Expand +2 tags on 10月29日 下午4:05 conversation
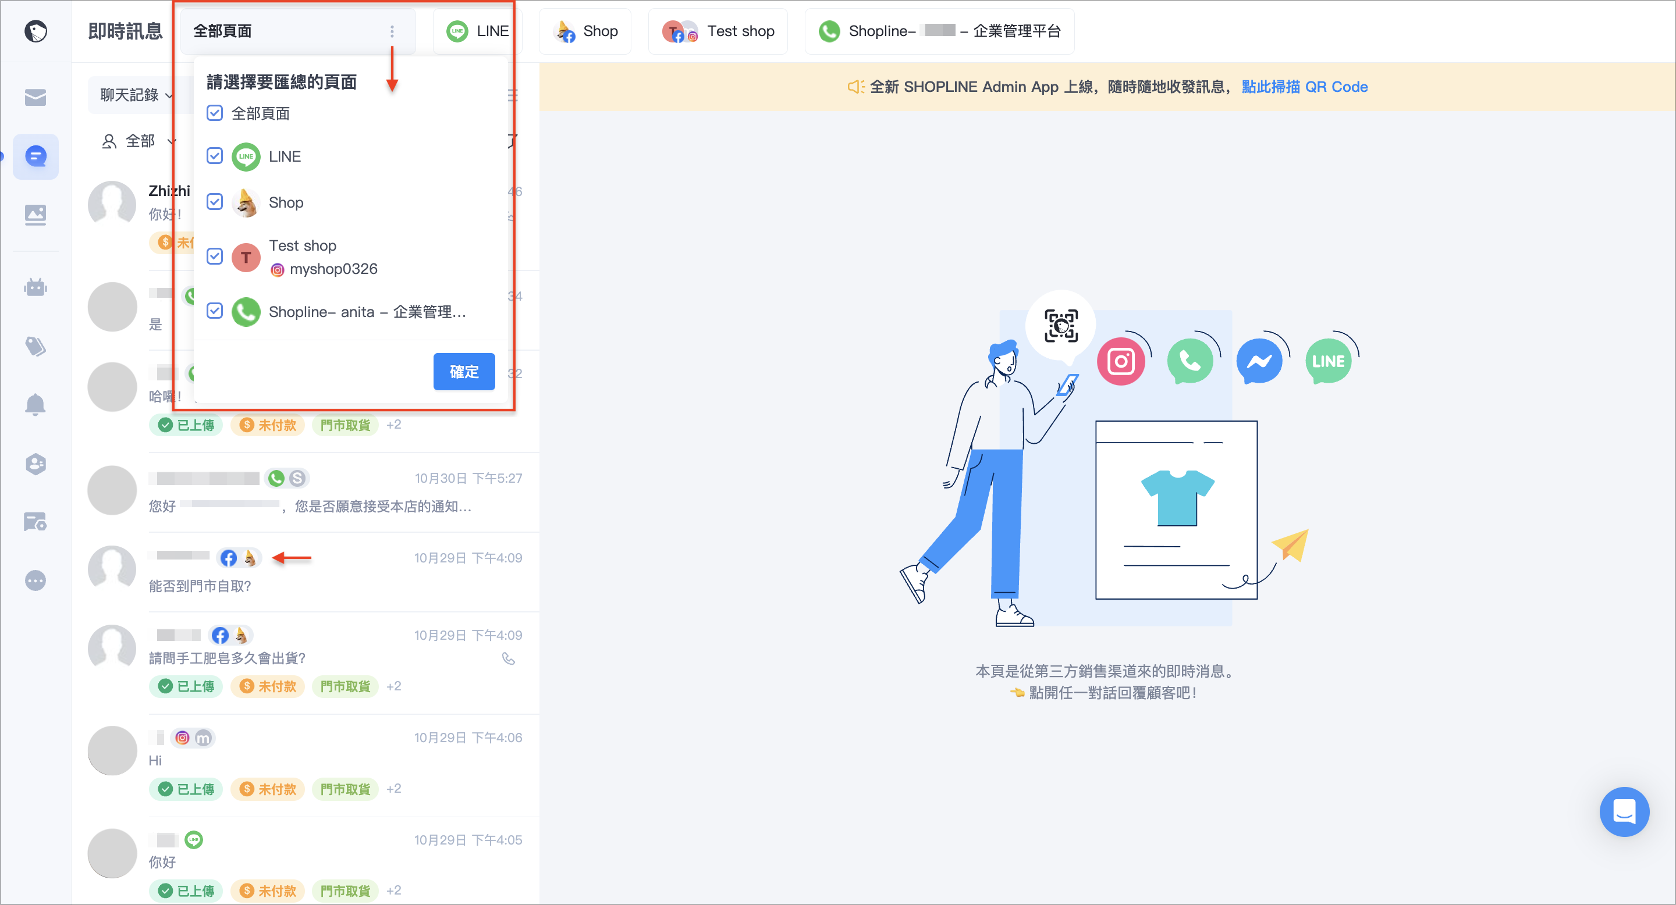The height and width of the screenshot is (905, 1676). click(393, 890)
